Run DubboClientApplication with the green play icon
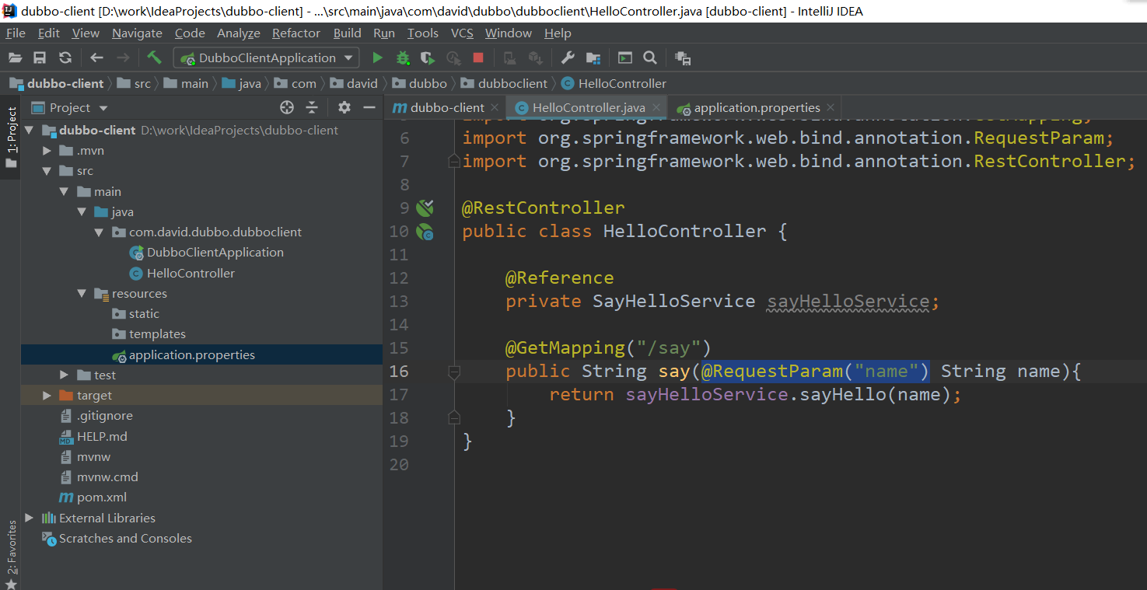The width and height of the screenshot is (1147, 590). pyautogui.click(x=377, y=58)
